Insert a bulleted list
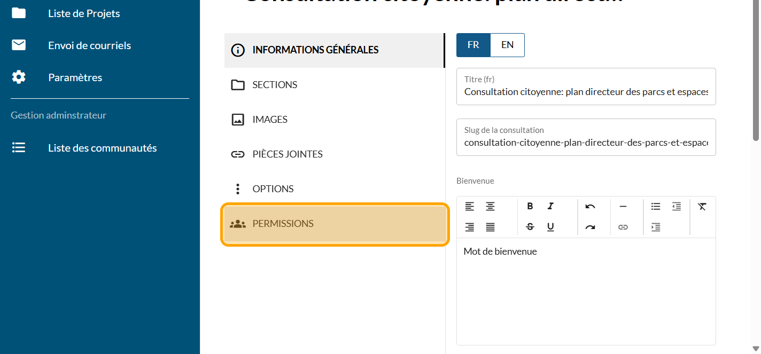The width and height of the screenshot is (761, 354). (656, 207)
